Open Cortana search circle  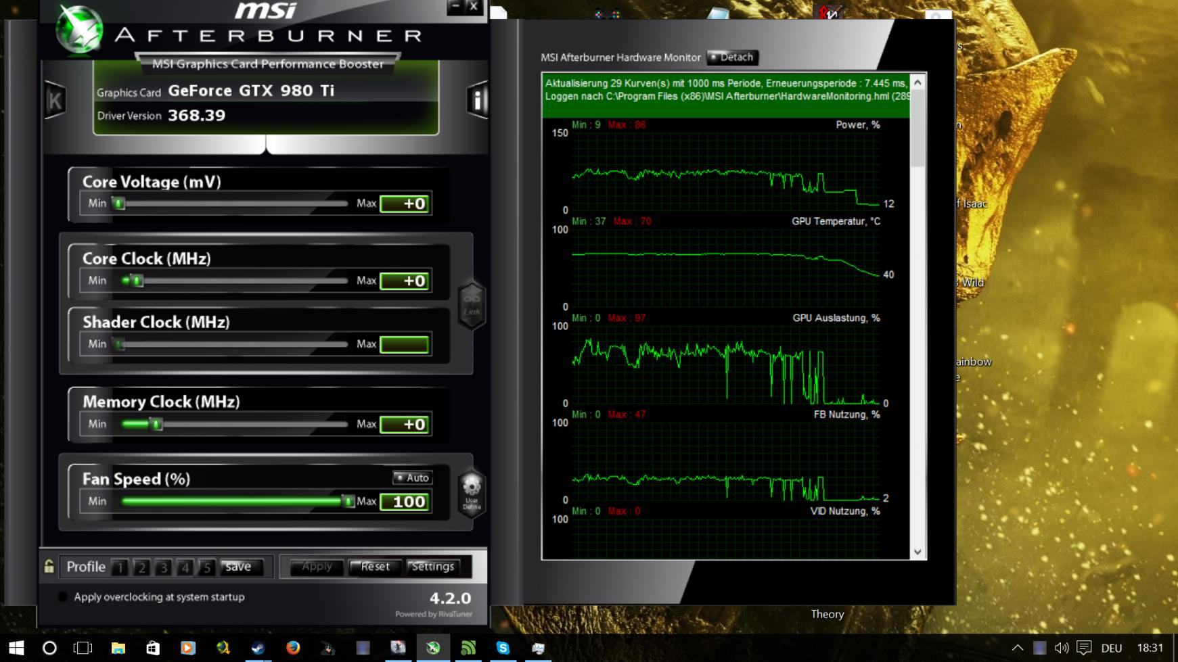tap(49, 648)
